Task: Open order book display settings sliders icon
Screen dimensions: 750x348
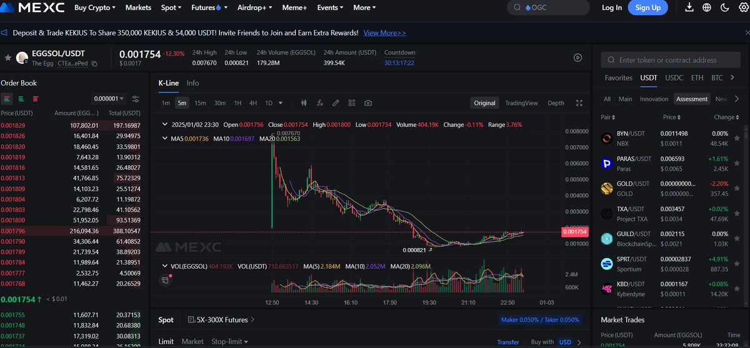Action: pyautogui.click(x=136, y=99)
